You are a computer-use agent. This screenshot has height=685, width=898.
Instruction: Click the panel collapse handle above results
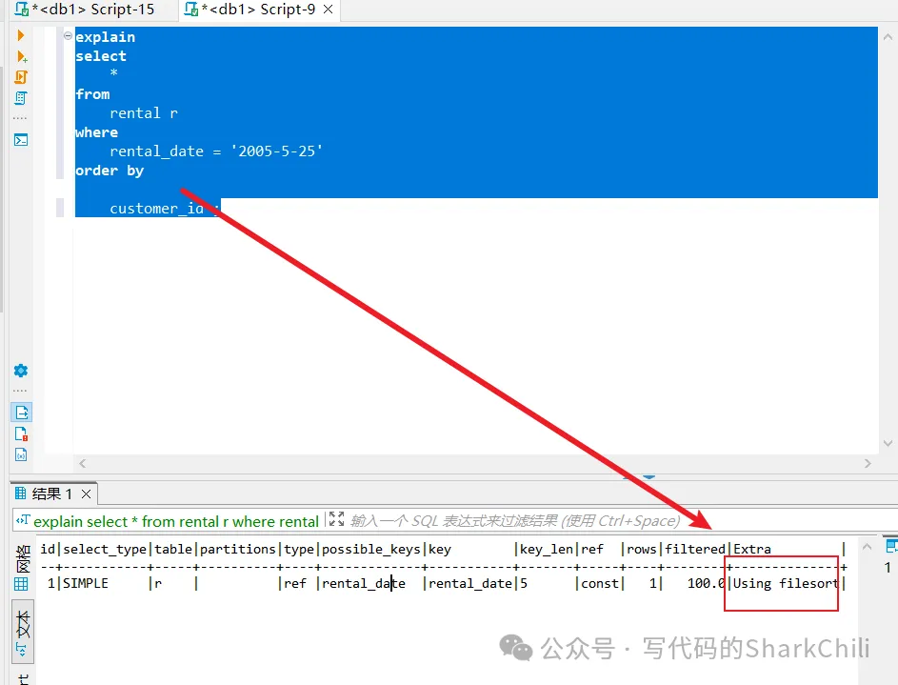point(649,476)
